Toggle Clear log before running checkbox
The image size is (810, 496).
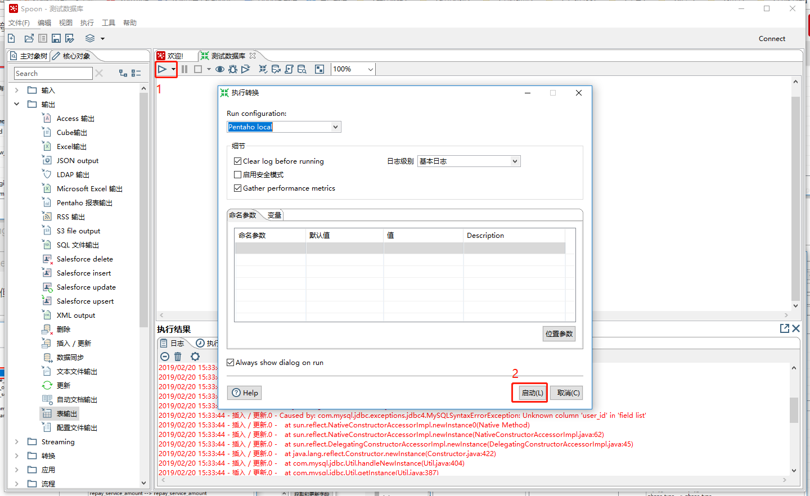tap(237, 161)
